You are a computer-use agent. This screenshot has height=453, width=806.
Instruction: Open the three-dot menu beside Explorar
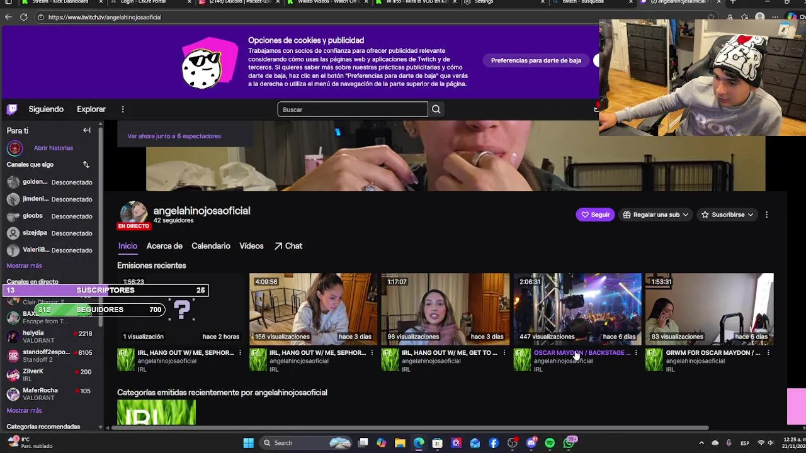(123, 109)
